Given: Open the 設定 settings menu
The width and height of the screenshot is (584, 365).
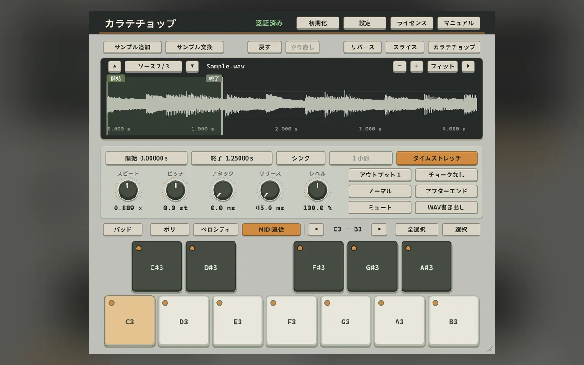Looking at the screenshot, I should (x=365, y=23).
